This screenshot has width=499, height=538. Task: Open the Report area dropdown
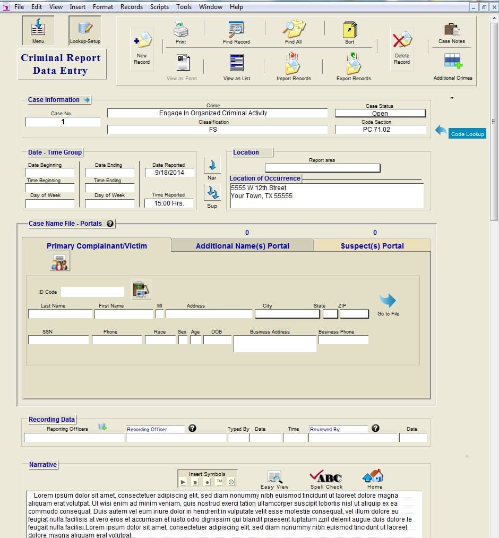click(x=322, y=168)
